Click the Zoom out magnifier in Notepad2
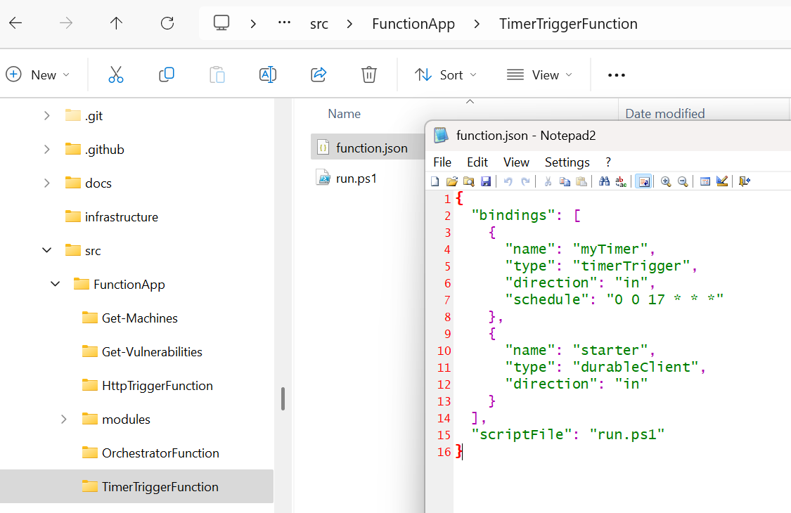This screenshot has height=513, width=791. click(x=683, y=181)
